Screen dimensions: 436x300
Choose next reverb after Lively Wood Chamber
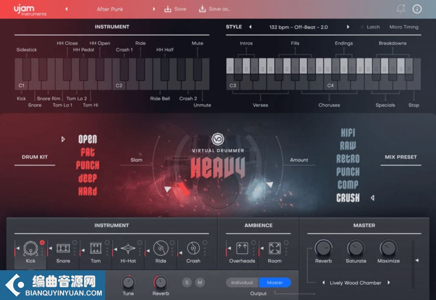click(x=389, y=283)
